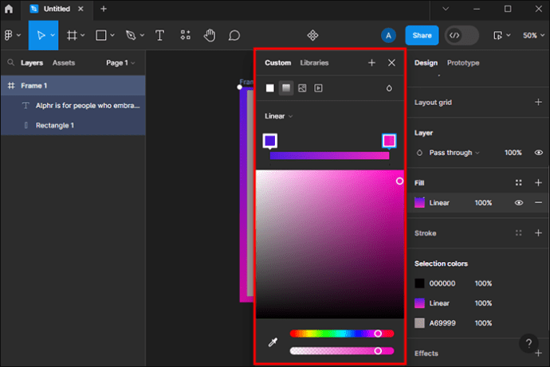The image size is (550, 367).
Task: Open blend mode droplet icon
Action: (x=390, y=88)
